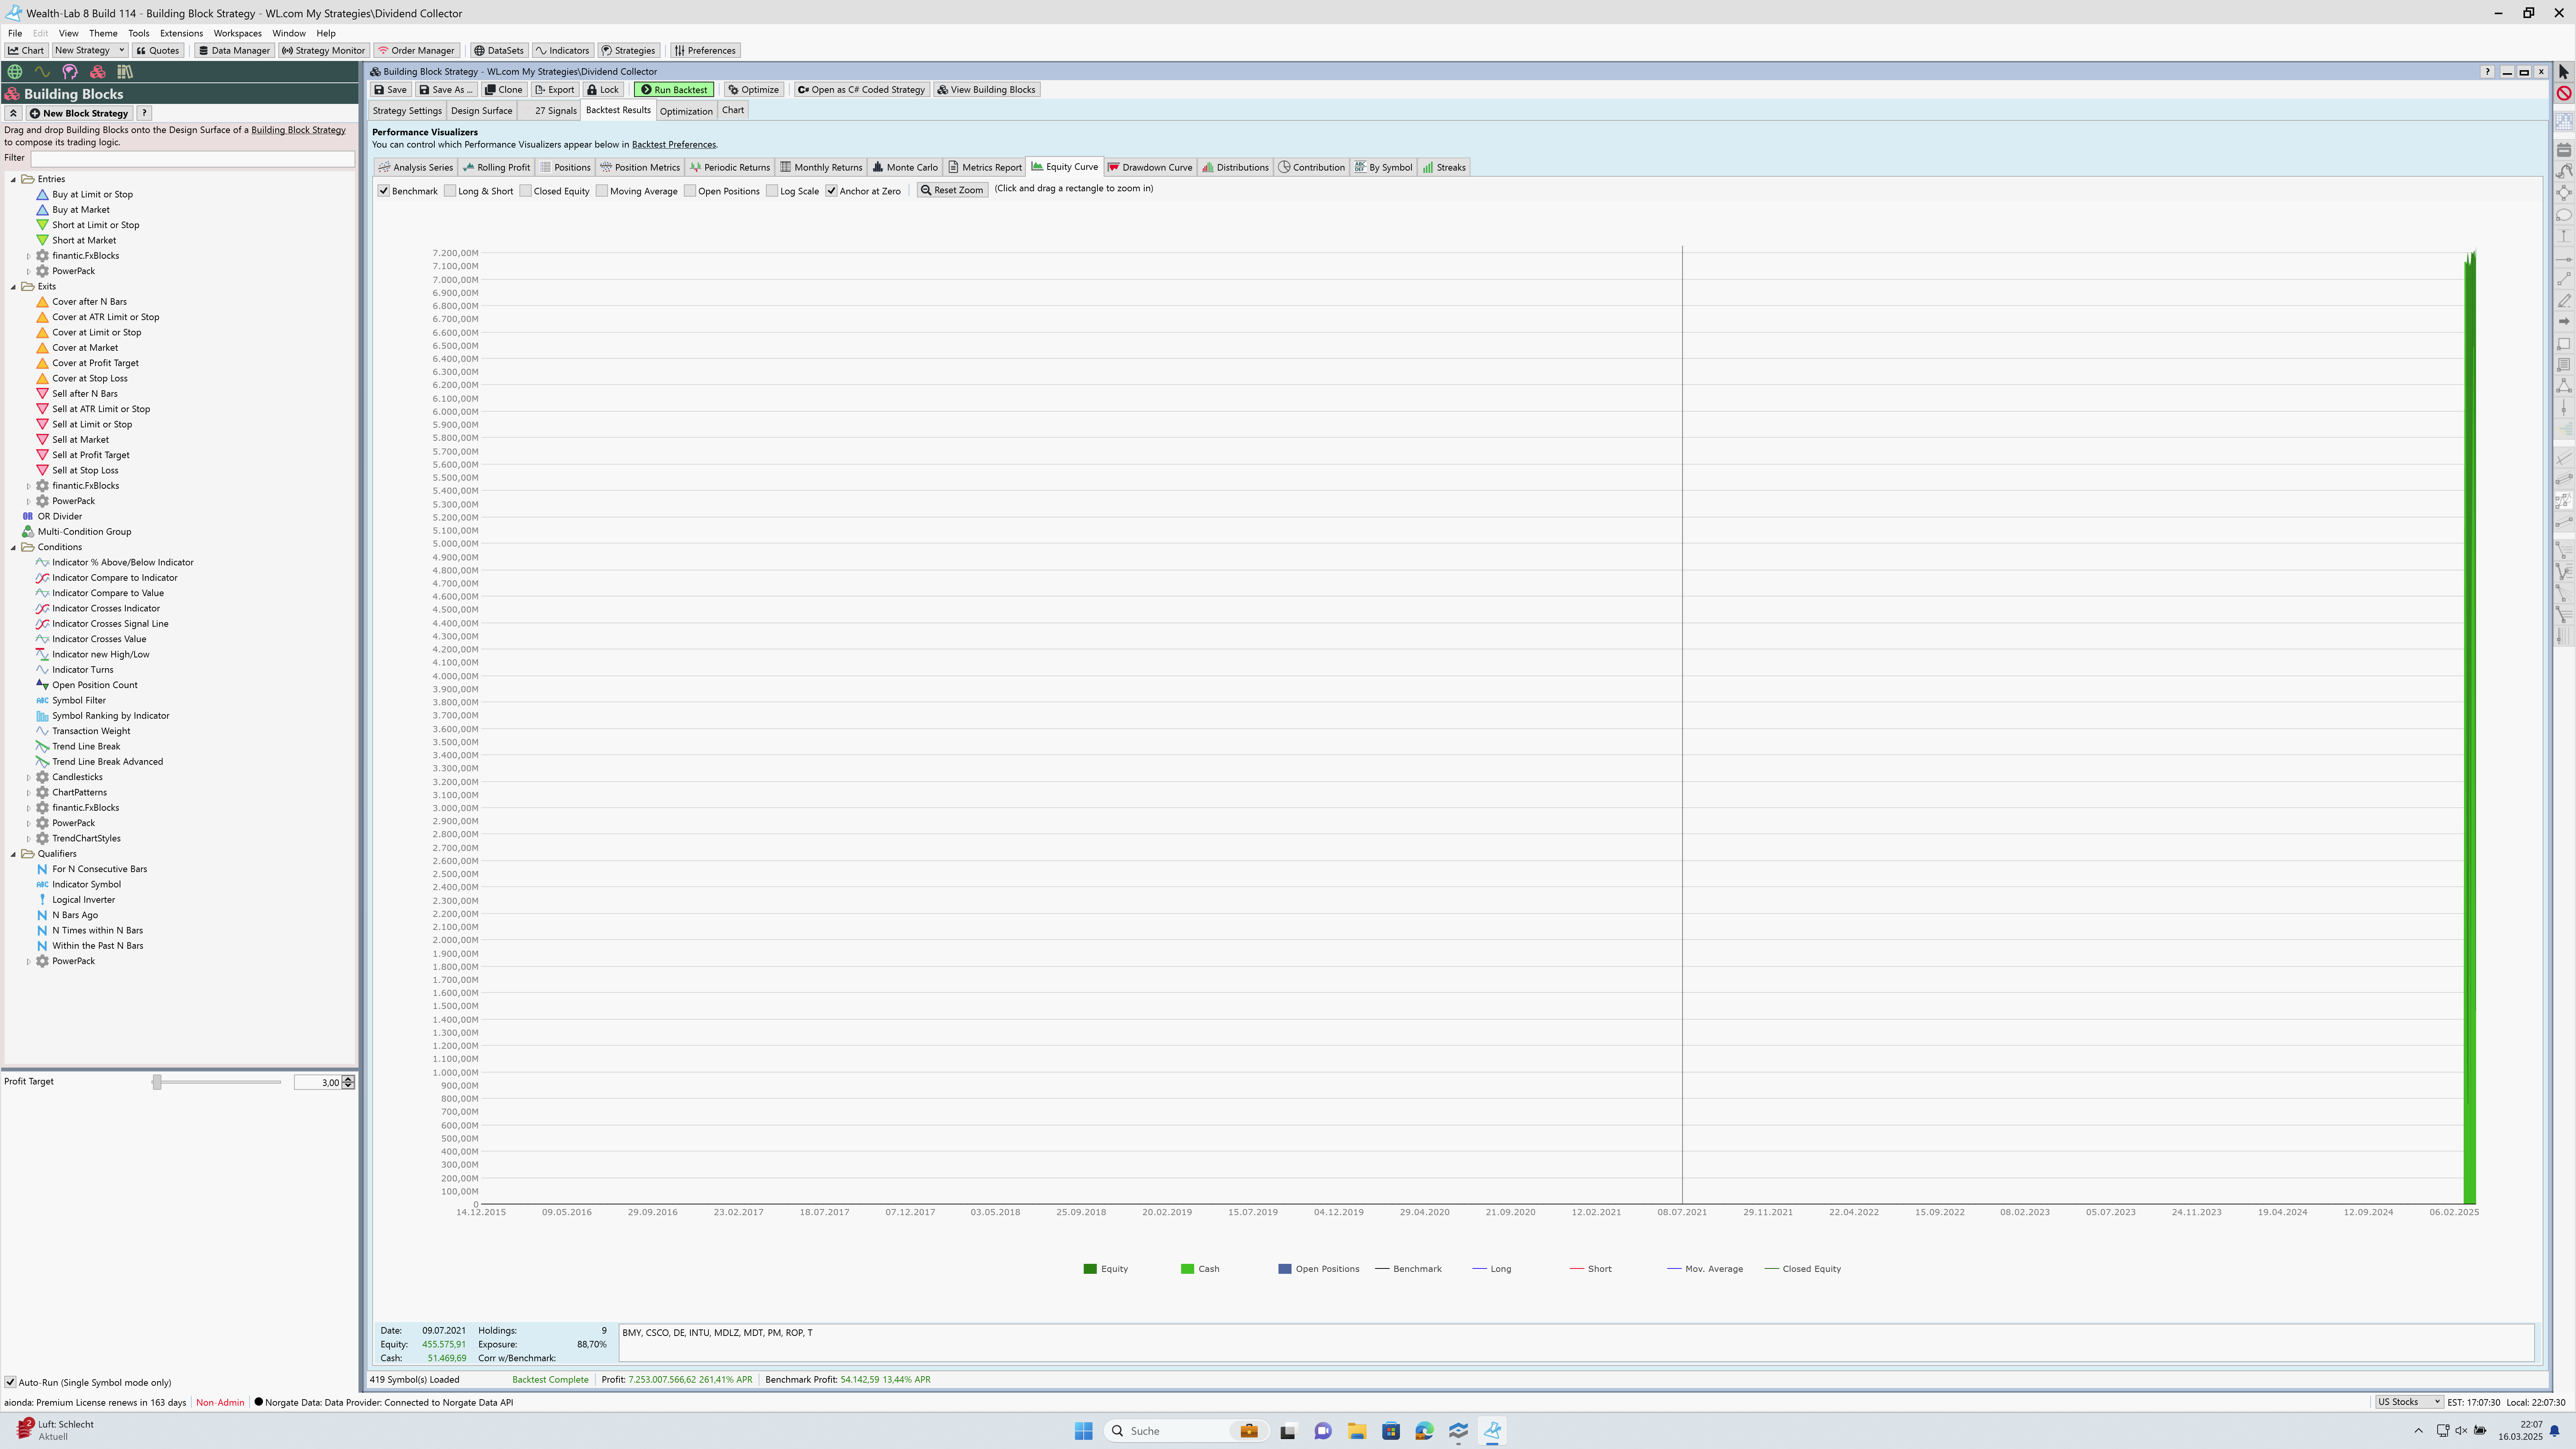Click the indicators wave sidebar icon
The image size is (2576, 1449).
(42, 72)
